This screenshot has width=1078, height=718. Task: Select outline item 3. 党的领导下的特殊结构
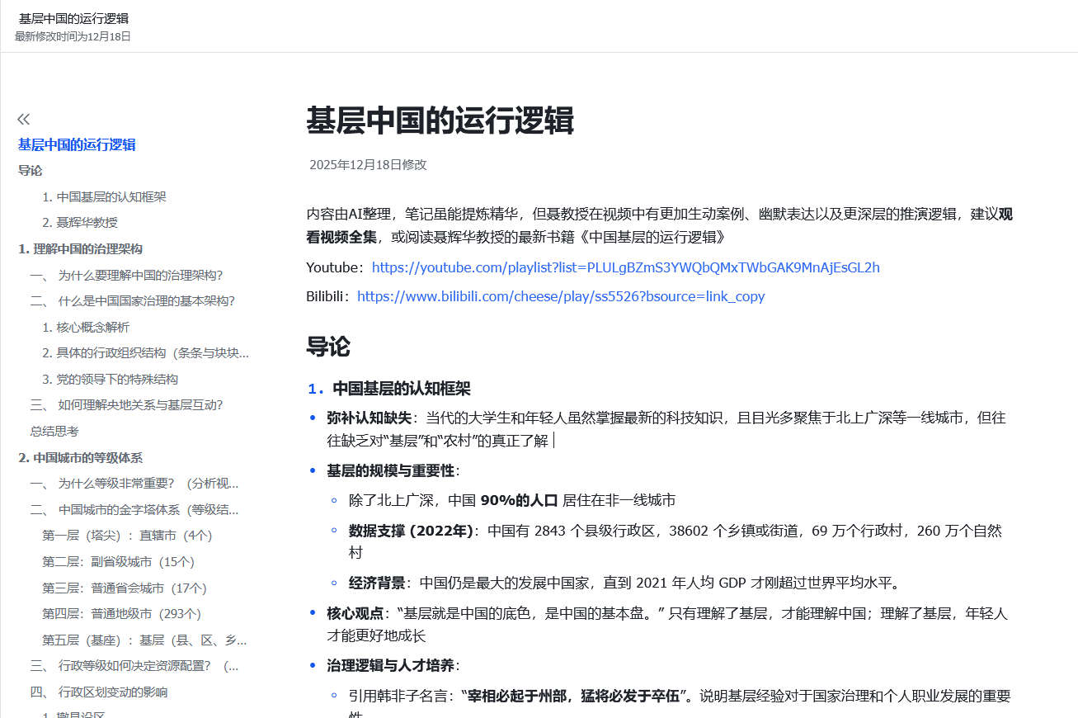tap(111, 380)
